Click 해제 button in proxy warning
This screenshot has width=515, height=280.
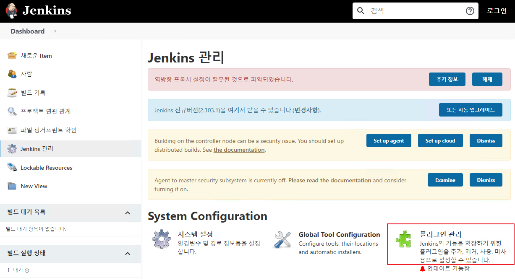click(487, 79)
